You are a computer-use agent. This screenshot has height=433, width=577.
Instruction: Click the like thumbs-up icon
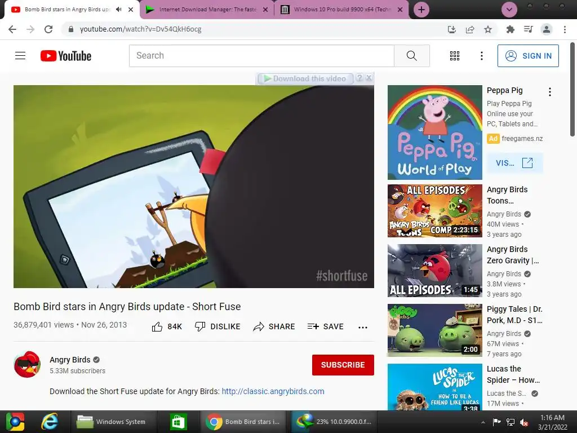(x=157, y=326)
